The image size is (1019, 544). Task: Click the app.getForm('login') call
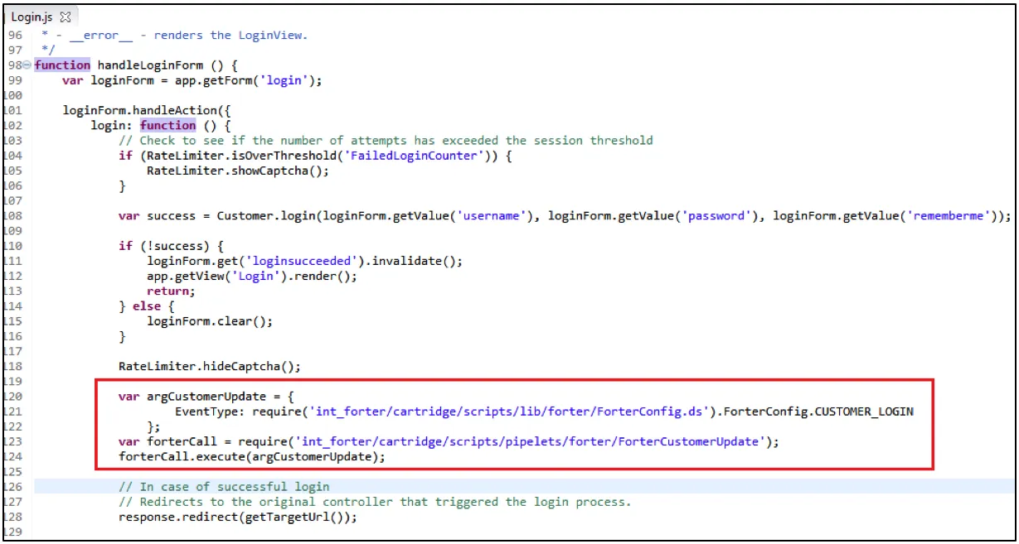pyautogui.click(x=248, y=80)
